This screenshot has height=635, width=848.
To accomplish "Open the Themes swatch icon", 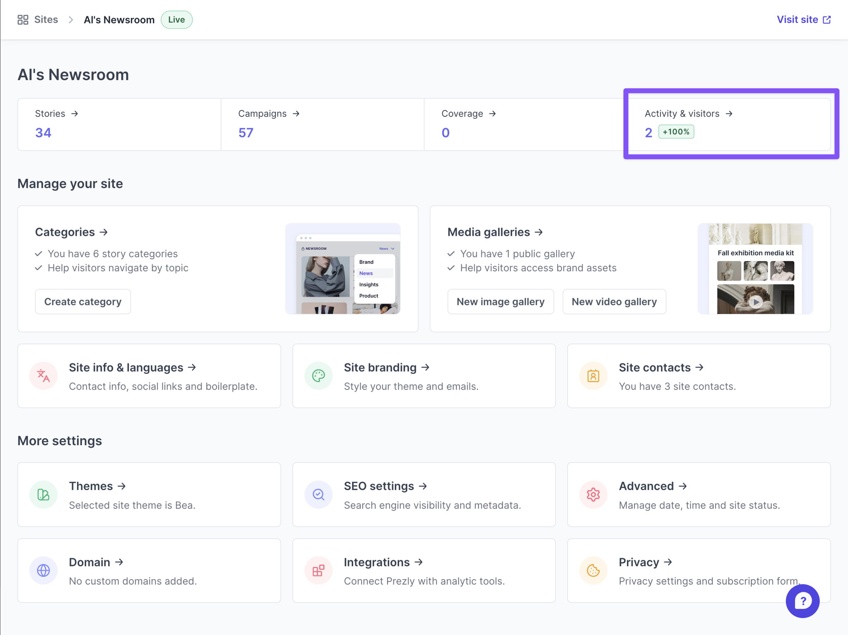I will click(43, 494).
